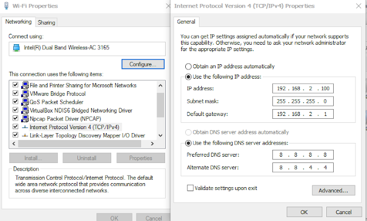Select 'Link-Layer Topology Discovery Mapper I/O Driver' row
Image resolution: width=367 pixels, height=221 pixels.
pos(87,135)
